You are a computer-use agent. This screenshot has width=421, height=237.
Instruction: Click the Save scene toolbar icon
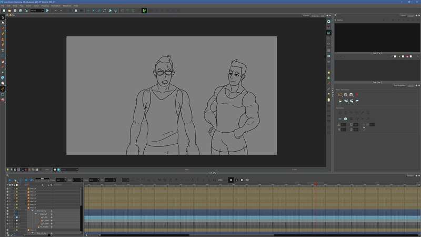coord(15,11)
